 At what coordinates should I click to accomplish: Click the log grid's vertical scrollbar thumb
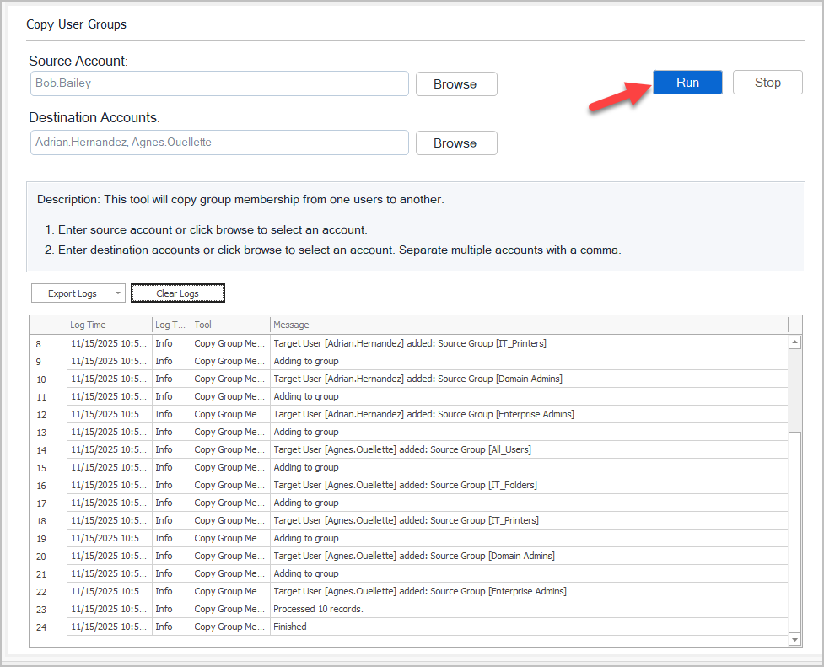coord(794,531)
